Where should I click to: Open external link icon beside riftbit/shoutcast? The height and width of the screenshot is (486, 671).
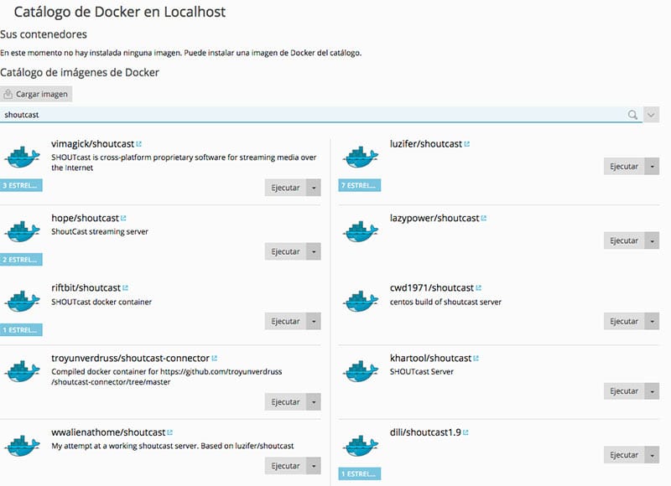coord(125,288)
